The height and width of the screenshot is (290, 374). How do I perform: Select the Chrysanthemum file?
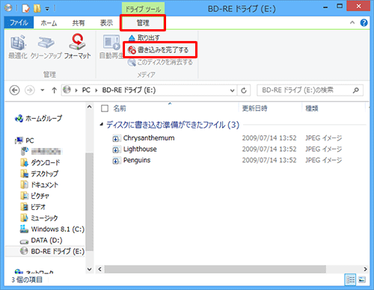tap(149, 138)
